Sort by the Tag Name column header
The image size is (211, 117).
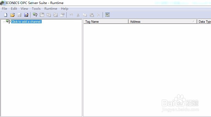click(106, 22)
